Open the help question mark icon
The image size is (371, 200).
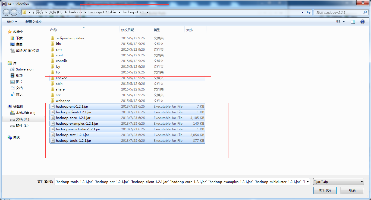[362, 22]
